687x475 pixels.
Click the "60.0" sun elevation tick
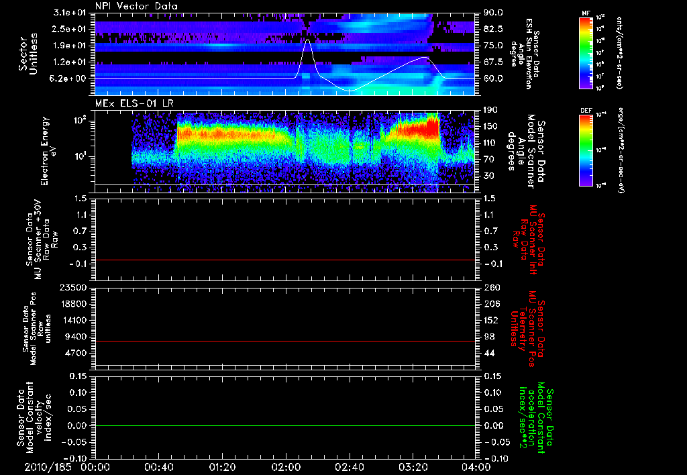(x=493, y=78)
